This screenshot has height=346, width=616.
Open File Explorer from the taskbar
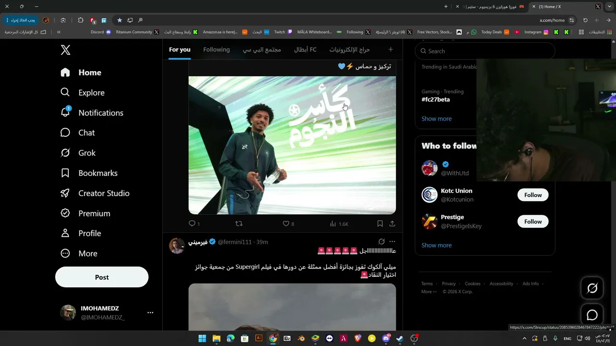(x=216, y=338)
